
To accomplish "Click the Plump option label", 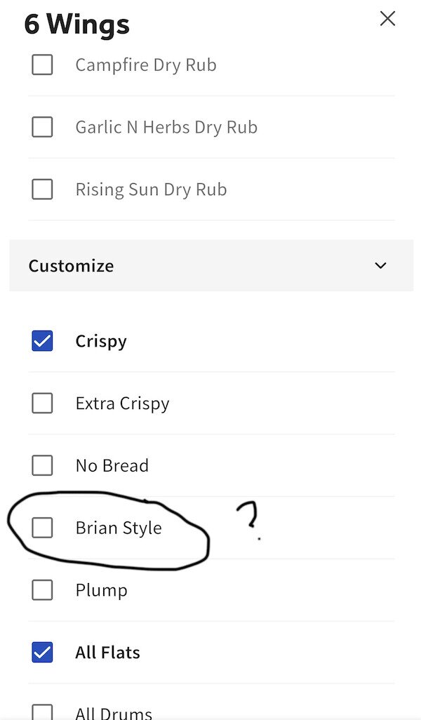I will (101, 590).
